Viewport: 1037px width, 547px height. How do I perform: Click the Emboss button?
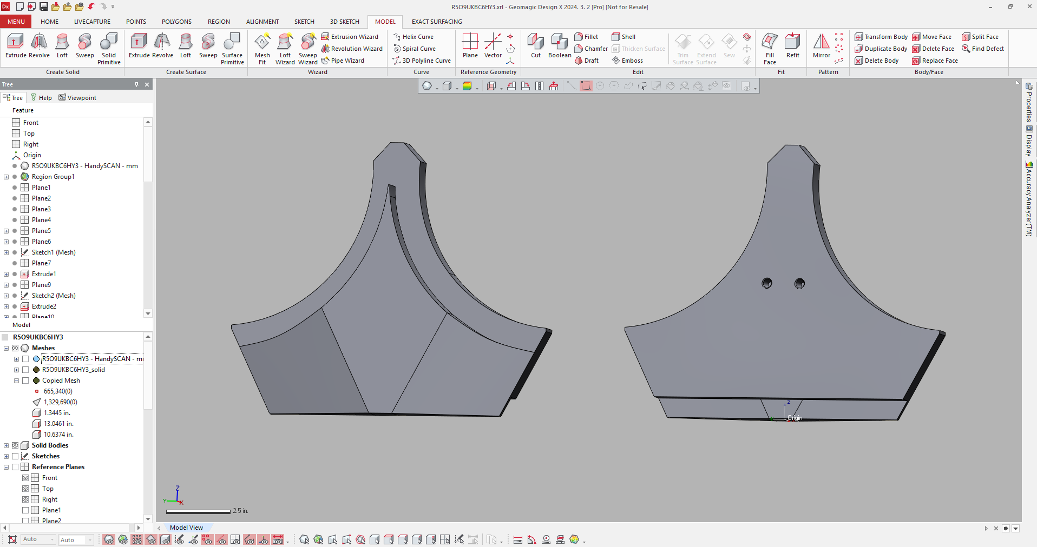[627, 61]
